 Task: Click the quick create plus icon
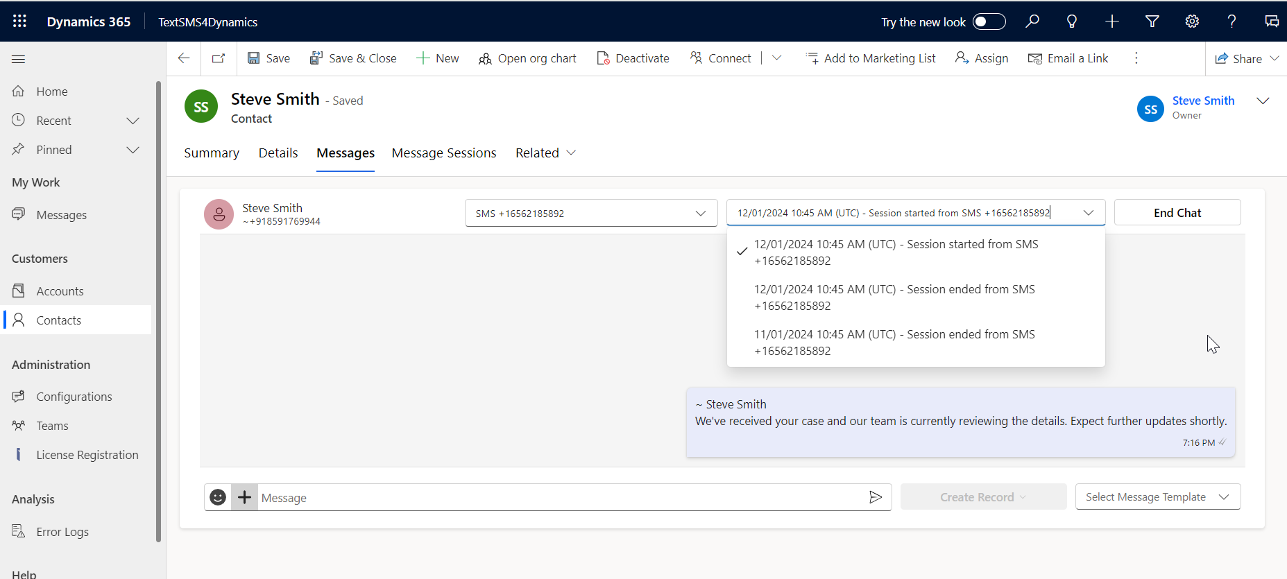click(x=1111, y=21)
